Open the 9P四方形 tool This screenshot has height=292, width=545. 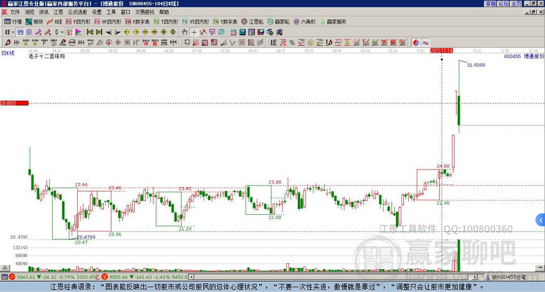tap(108, 21)
